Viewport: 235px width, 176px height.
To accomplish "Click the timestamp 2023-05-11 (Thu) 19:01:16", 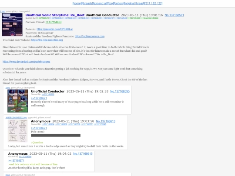I will coord(142,15).
